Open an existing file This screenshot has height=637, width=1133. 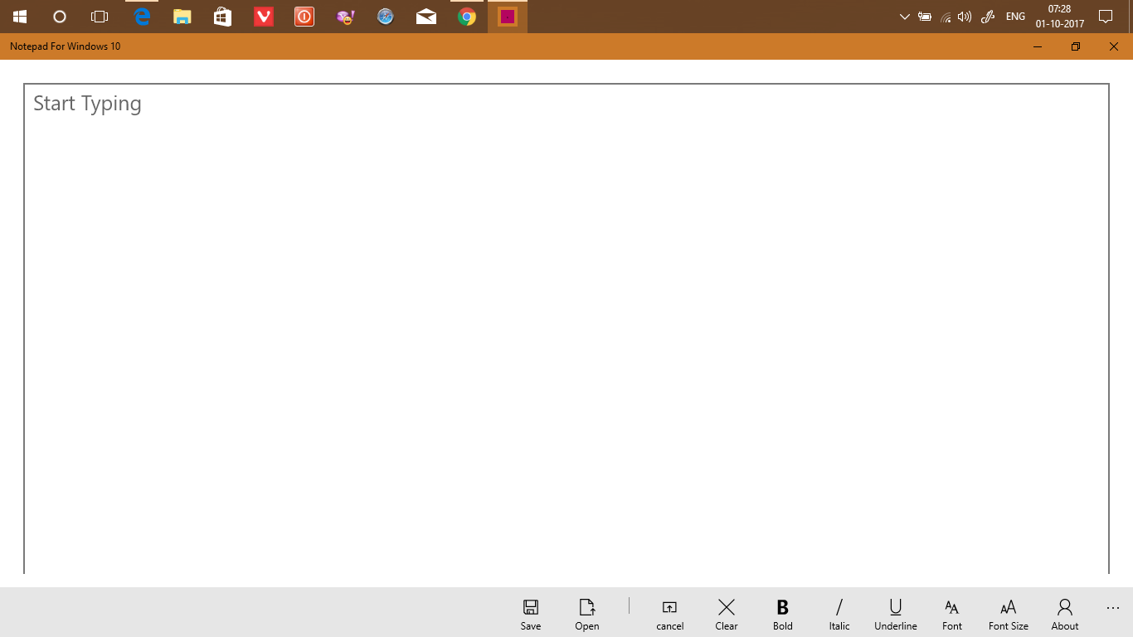pos(586,614)
